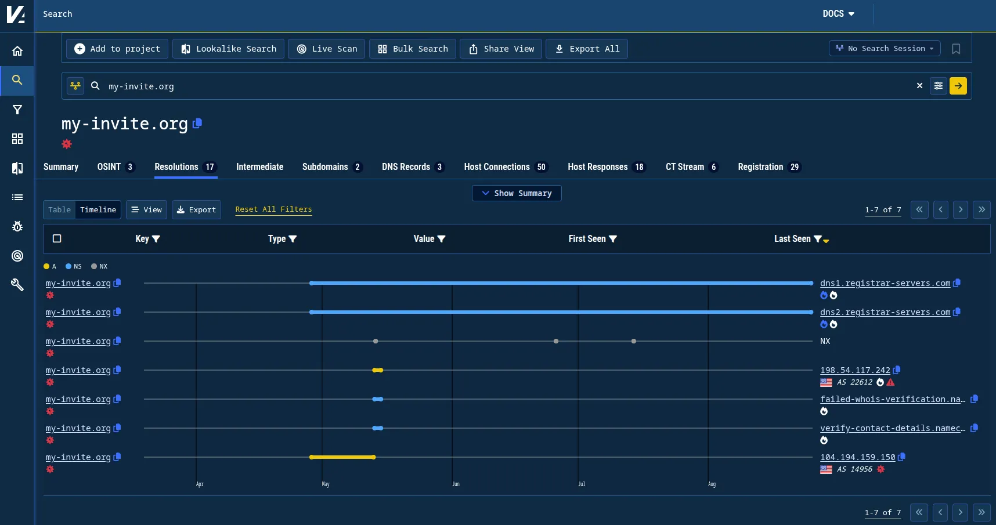This screenshot has width=996, height=525.
Task: Go to next page in bottom pagination
Action: (x=961, y=512)
